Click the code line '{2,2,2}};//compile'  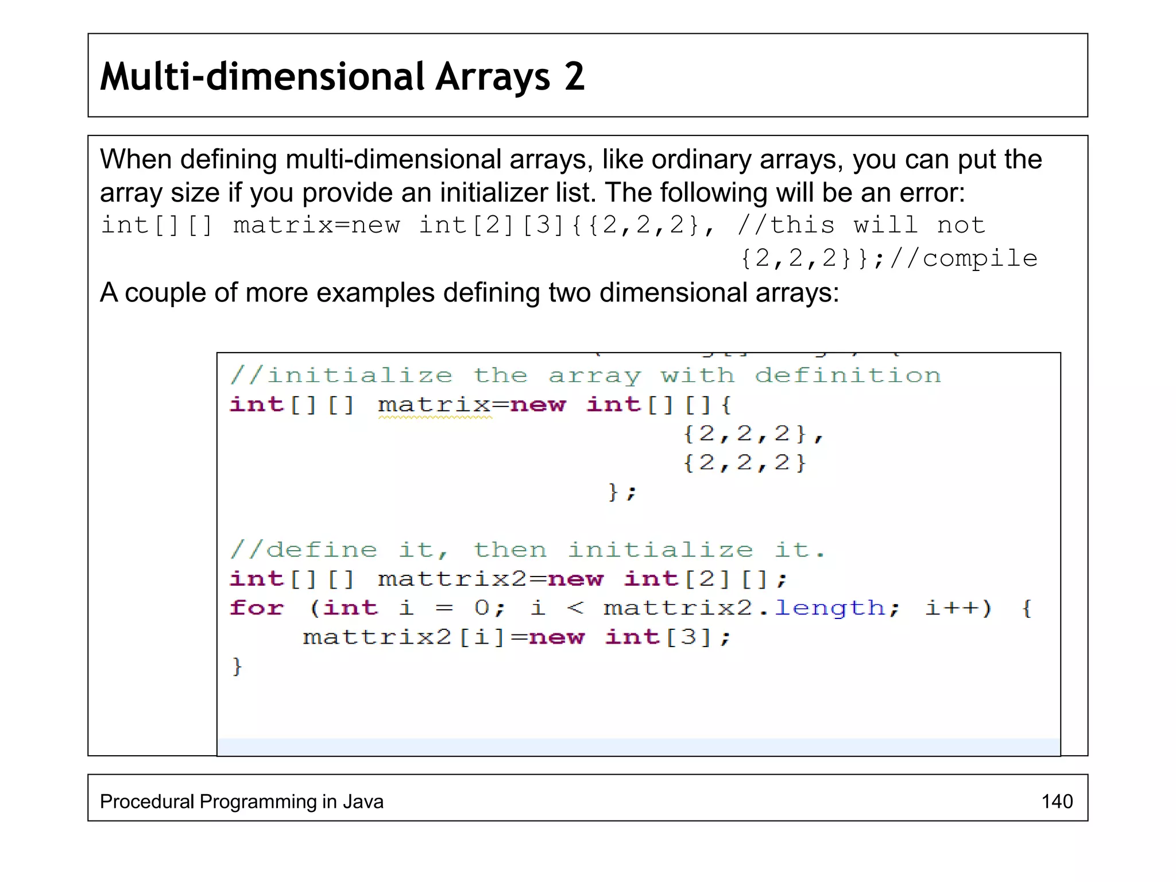[x=889, y=258]
